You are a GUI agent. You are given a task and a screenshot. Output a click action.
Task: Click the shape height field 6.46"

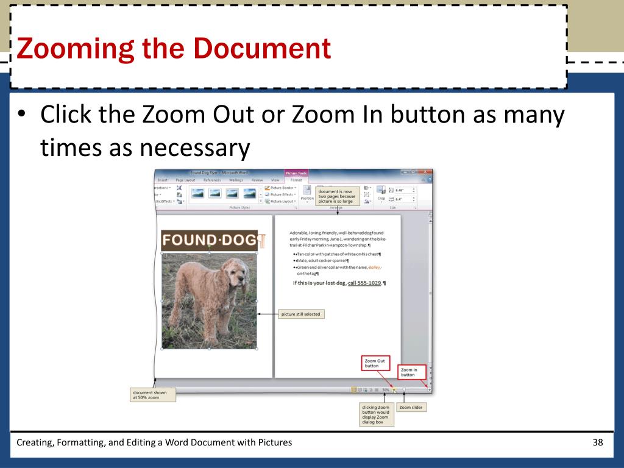point(402,190)
